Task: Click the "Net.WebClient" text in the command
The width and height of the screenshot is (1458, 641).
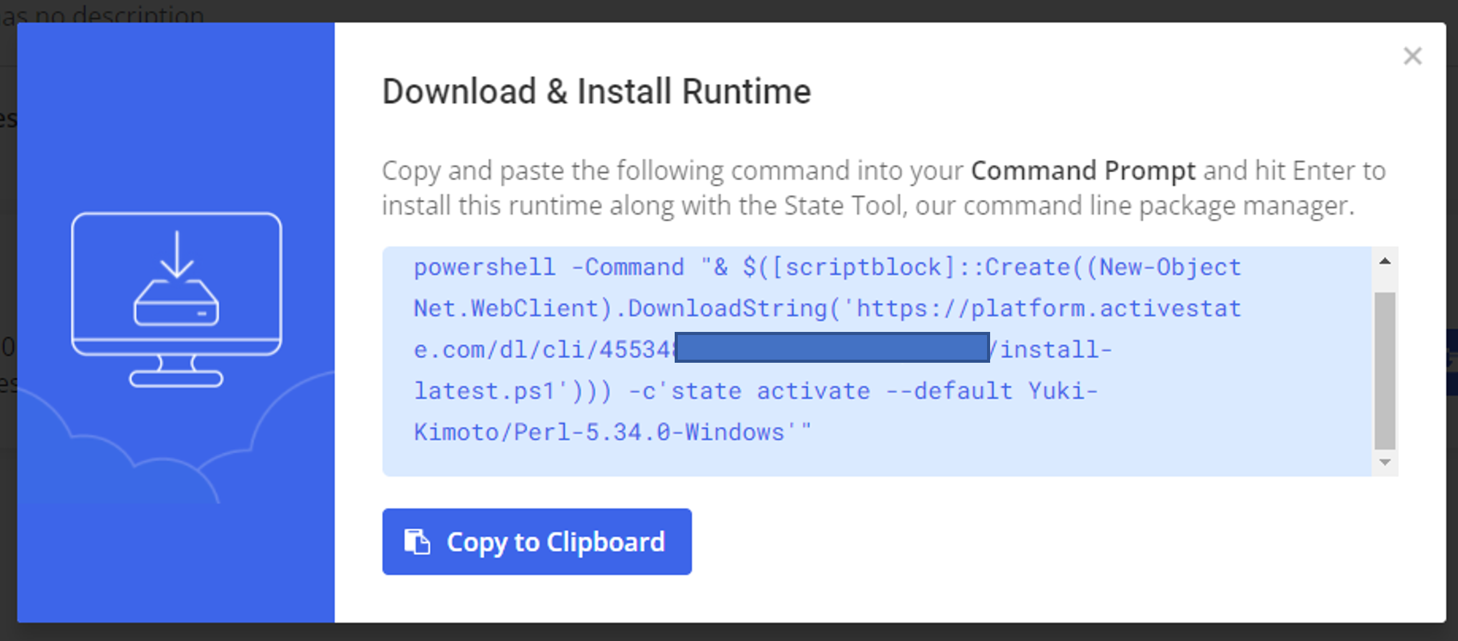Action: 506,308
